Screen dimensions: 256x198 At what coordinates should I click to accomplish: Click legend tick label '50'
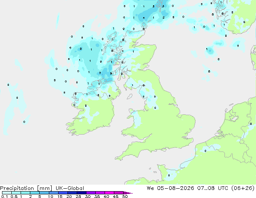click(125, 196)
